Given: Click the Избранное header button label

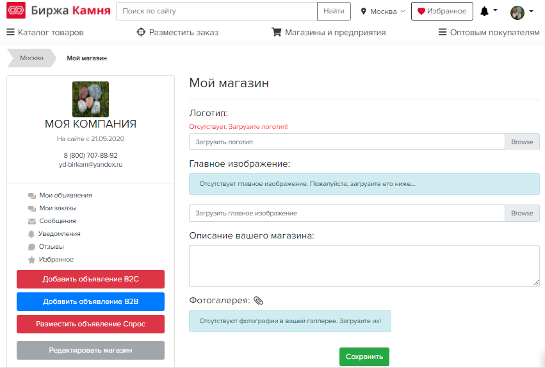Looking at the screenshot, I should (x=446, y=11).
